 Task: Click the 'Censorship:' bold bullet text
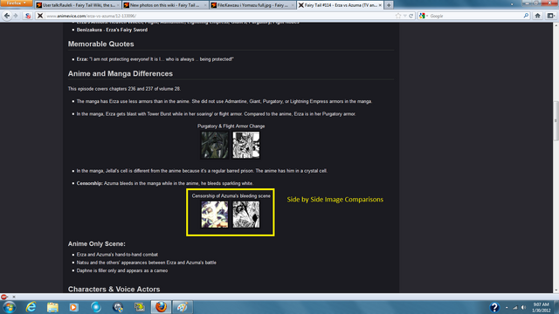[x=89, y=183]
